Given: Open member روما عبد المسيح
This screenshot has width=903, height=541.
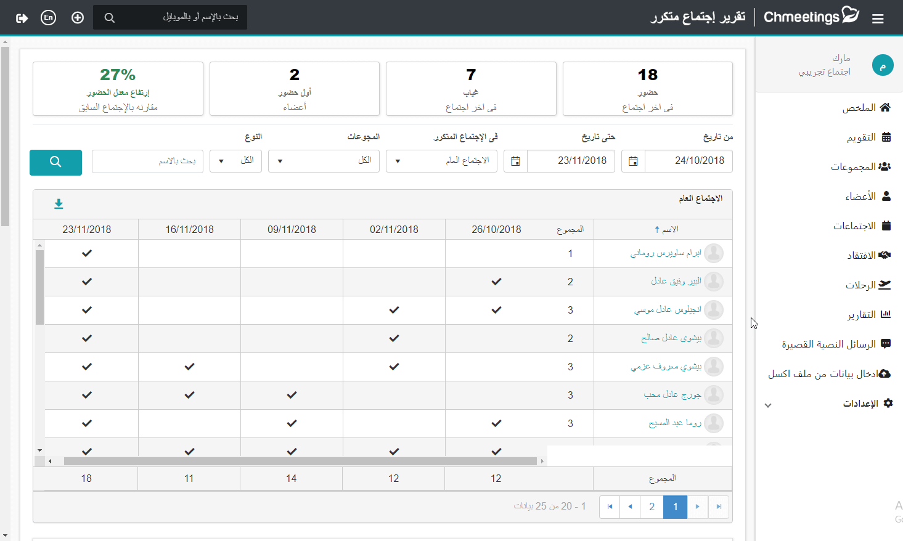Looking at the screenshot, I should 675,423.
